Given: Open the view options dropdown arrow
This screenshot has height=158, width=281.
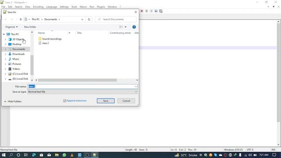Looking at the screenshot, I should [126, 27].
